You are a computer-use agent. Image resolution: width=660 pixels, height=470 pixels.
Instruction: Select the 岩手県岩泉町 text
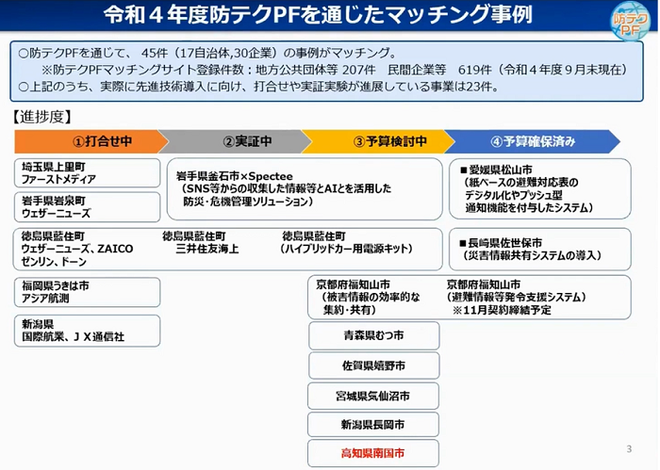[54, 201]
